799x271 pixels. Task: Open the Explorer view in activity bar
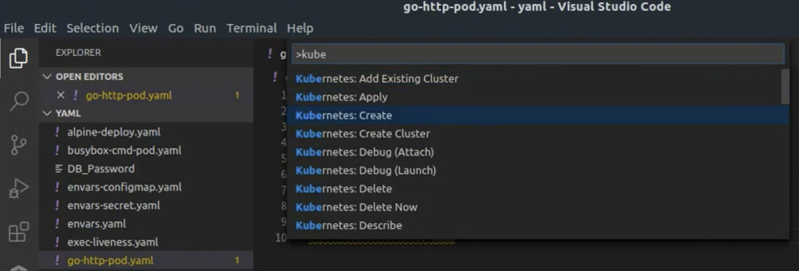(19, 58)
